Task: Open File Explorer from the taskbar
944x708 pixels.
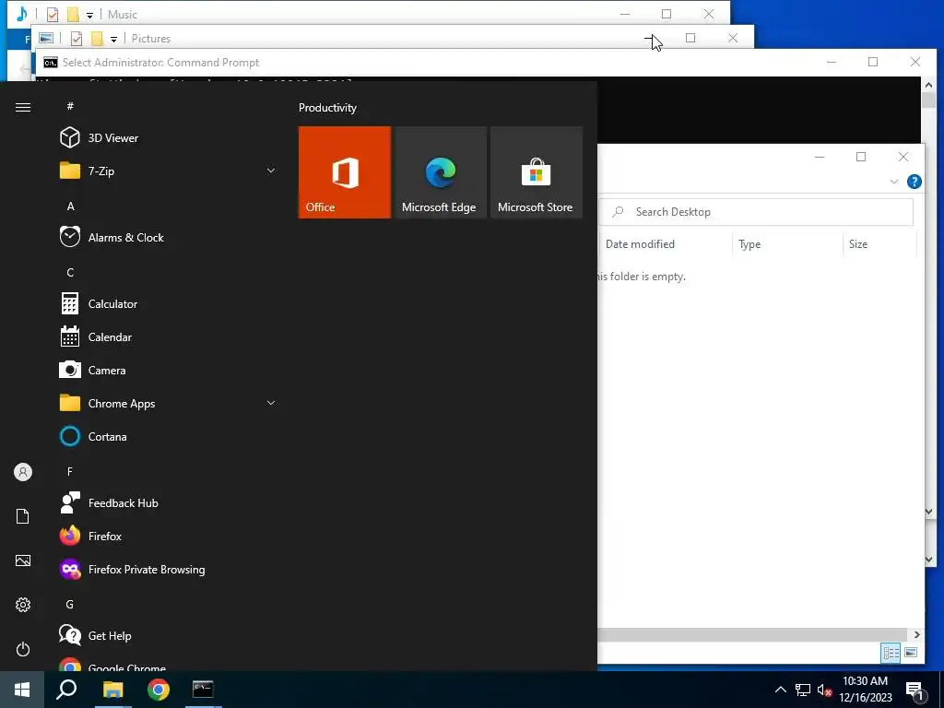Action: 112,690
